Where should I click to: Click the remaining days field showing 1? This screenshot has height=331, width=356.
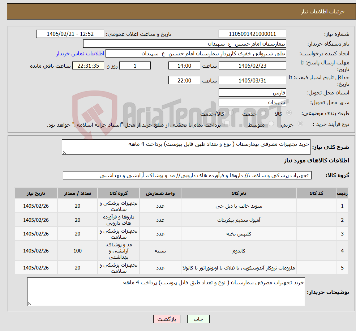click(135, 66)
